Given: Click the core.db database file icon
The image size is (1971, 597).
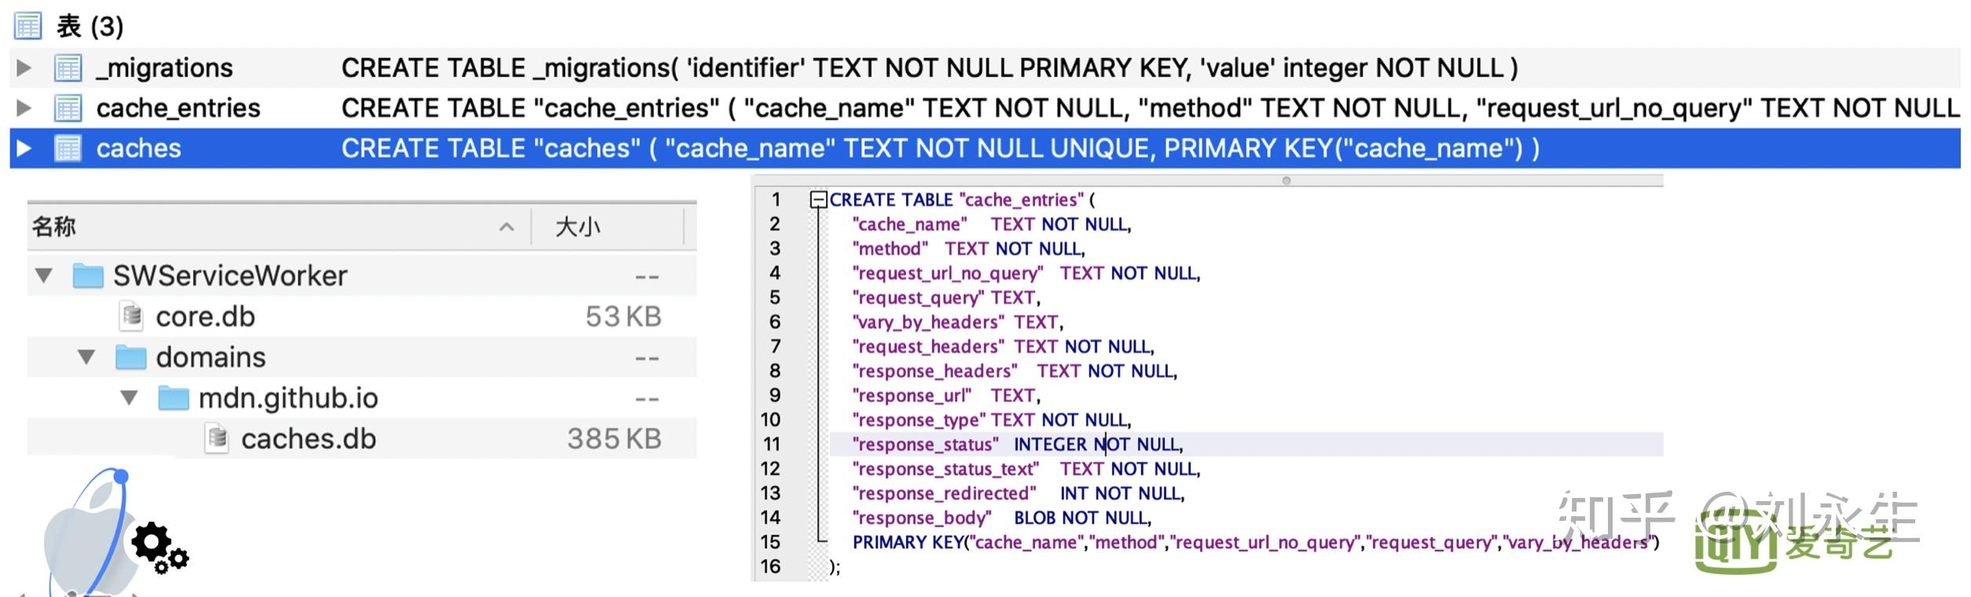Looking at the screenshot, I should tap(132, 316).
